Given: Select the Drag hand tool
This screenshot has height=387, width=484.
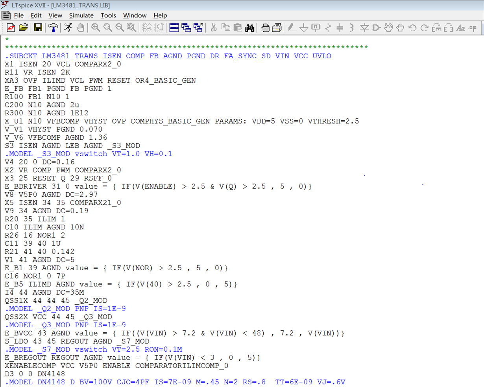Looking at the screenshot, I should tap(400, 28).
